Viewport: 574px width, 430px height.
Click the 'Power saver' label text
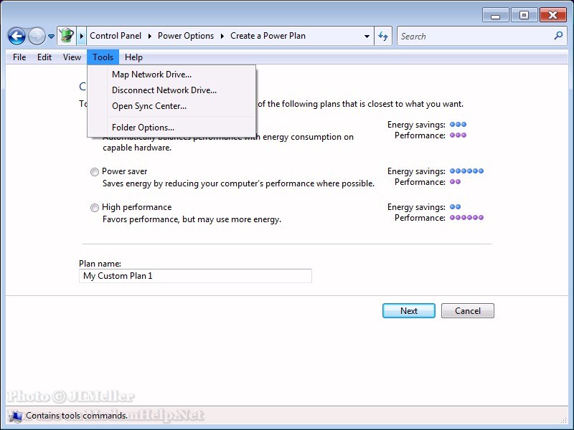(124, 171)
